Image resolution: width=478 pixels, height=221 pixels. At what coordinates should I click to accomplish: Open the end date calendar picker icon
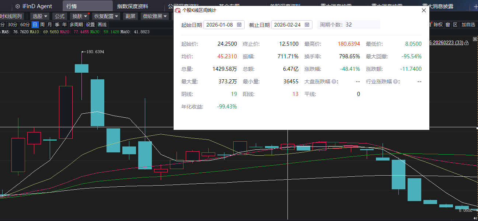point(307,25)
